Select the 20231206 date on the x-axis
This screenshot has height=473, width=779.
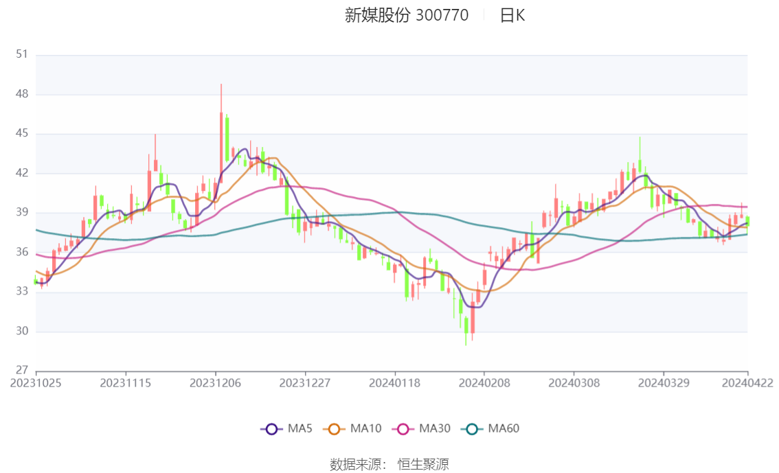click(216, 382)
